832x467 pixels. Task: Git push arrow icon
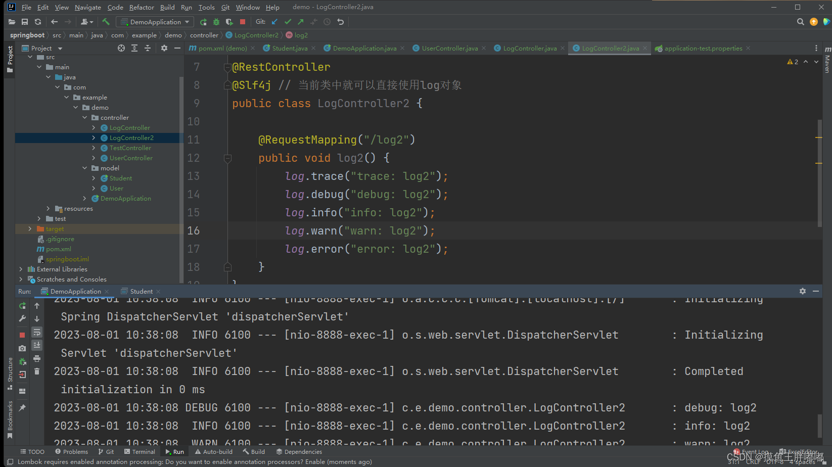(x=301, y=22)
